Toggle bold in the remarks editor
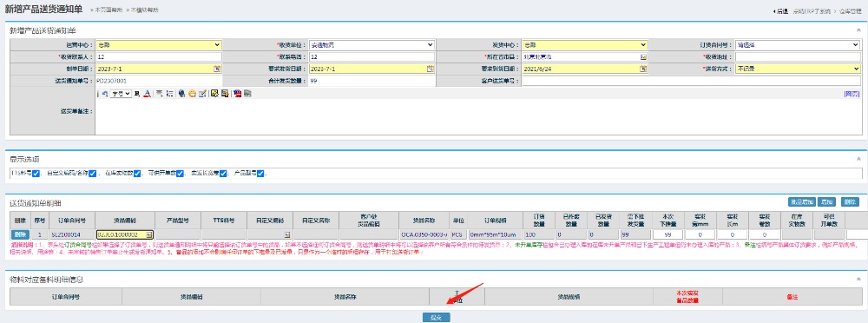The height and width of the screenshot is (323, 868). pos(137,94)
